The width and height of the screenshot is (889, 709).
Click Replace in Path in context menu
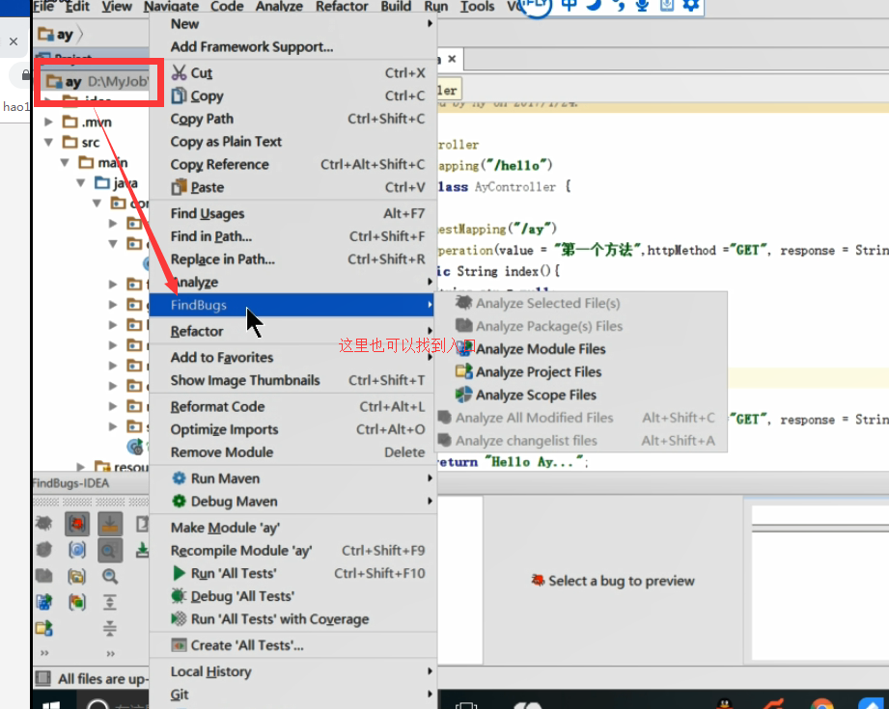pos(292,259)
